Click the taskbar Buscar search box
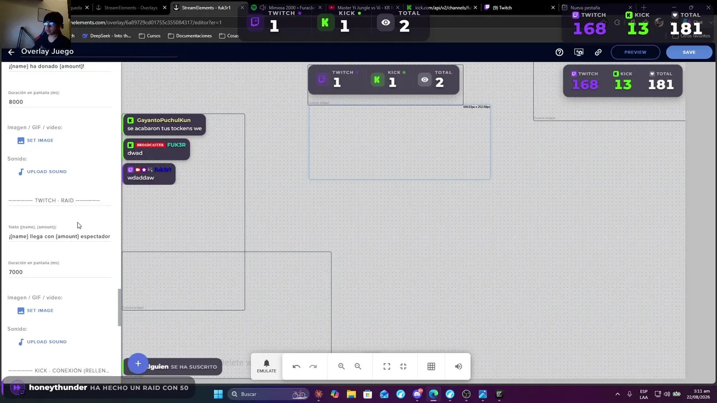This screenshot has width=717, height=403. click(269, 395)
